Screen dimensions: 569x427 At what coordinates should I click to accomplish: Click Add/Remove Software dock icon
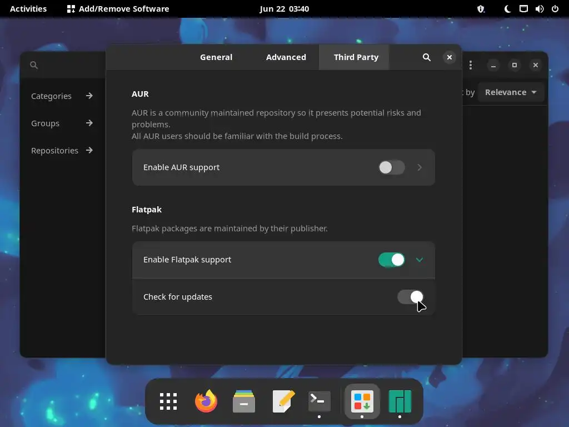pos(362,401)
